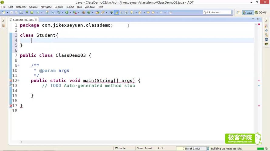Close the ClassDemo03.java tab
Viewport: 270px width, 151px height.
point(36,20)
